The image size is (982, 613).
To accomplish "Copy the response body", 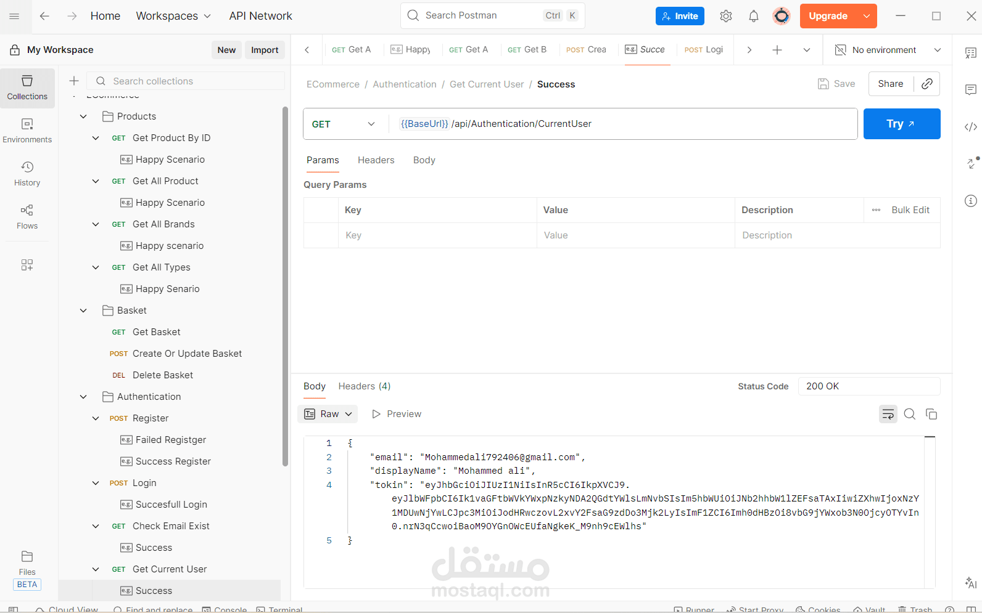I will tap(931, 414).
